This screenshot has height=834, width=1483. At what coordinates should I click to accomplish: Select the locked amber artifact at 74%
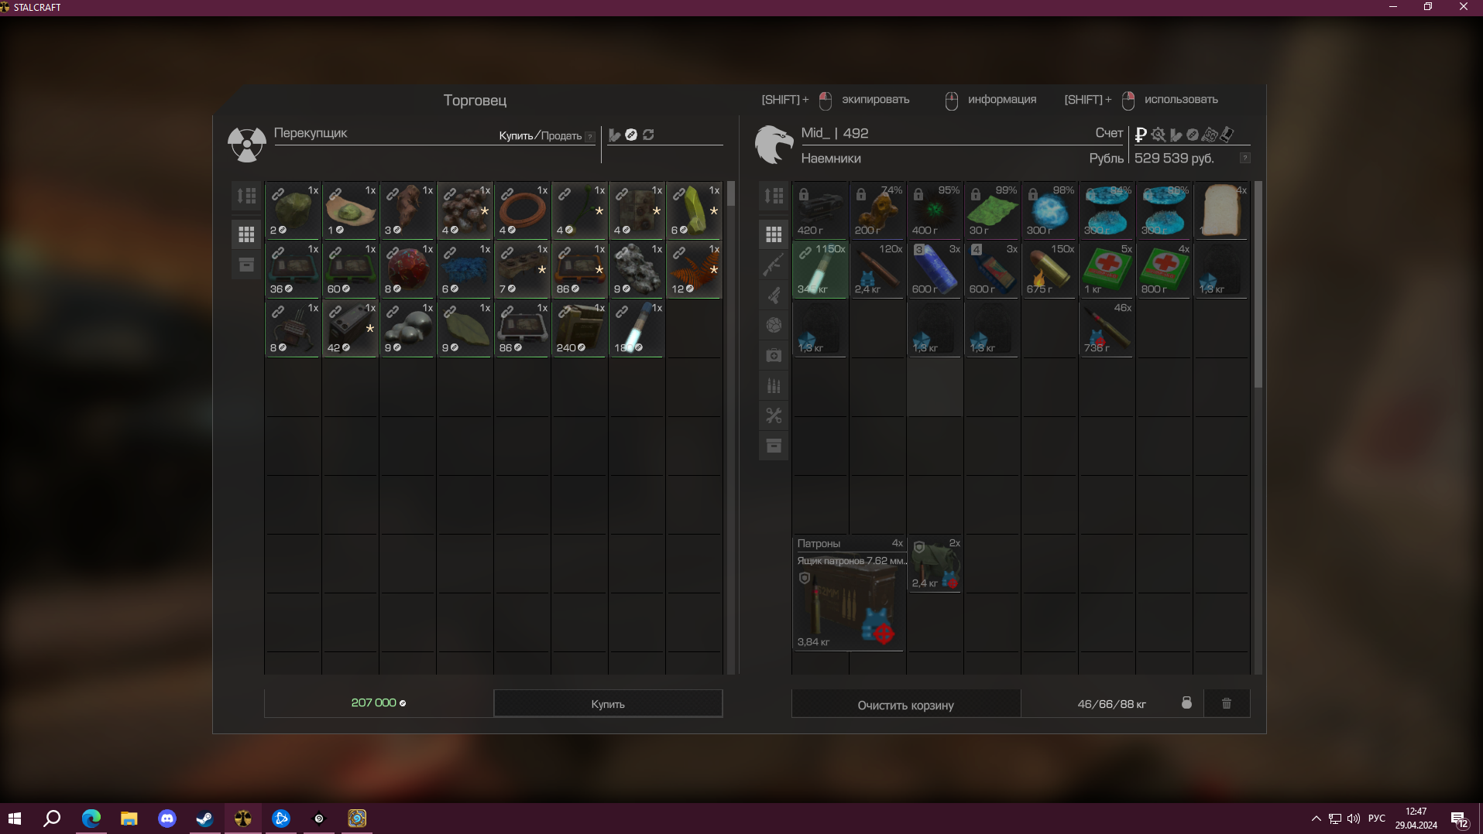point(877,210)
